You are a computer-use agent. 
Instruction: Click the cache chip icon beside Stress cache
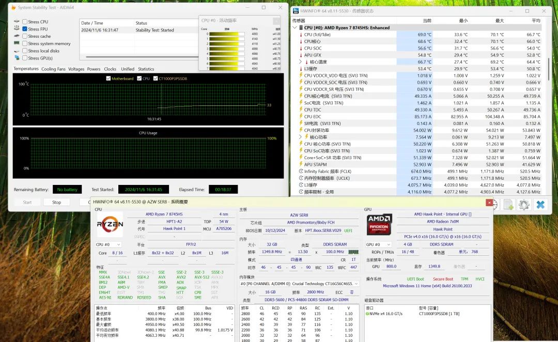click(17, 36)
